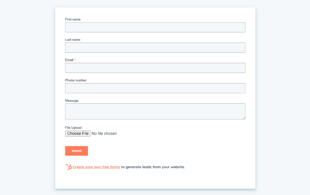This screenshot has height=195, width=310.
Task: Click inside the Message text area
Action: click(x=155, y=111)
